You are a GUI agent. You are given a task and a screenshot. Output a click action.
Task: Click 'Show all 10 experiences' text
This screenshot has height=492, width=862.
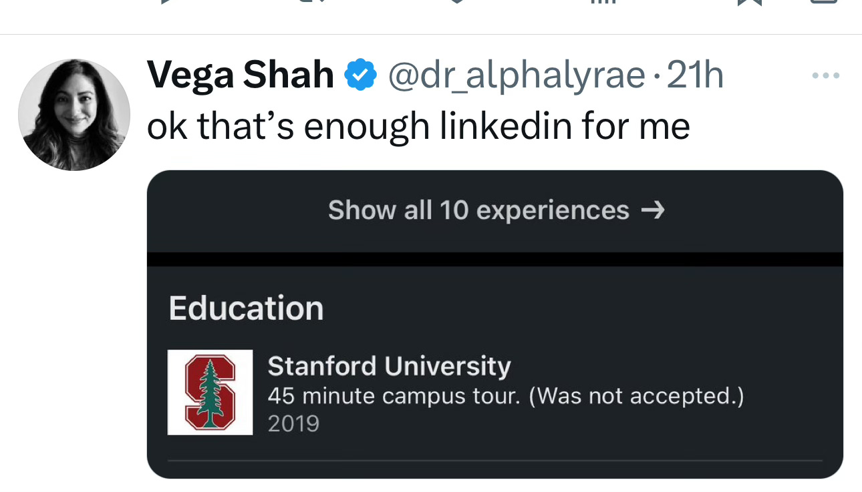coord(478,211)
